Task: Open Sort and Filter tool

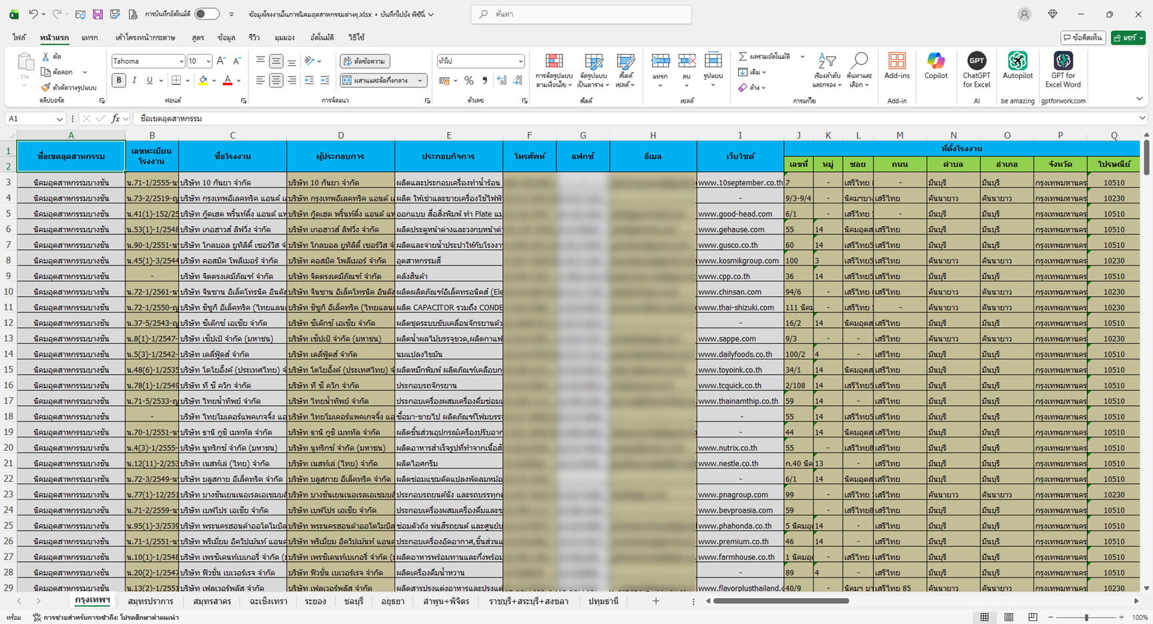Action: tap(826, 70)
